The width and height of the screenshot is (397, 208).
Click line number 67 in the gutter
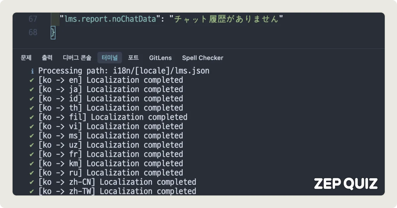[x=33, y=19]
